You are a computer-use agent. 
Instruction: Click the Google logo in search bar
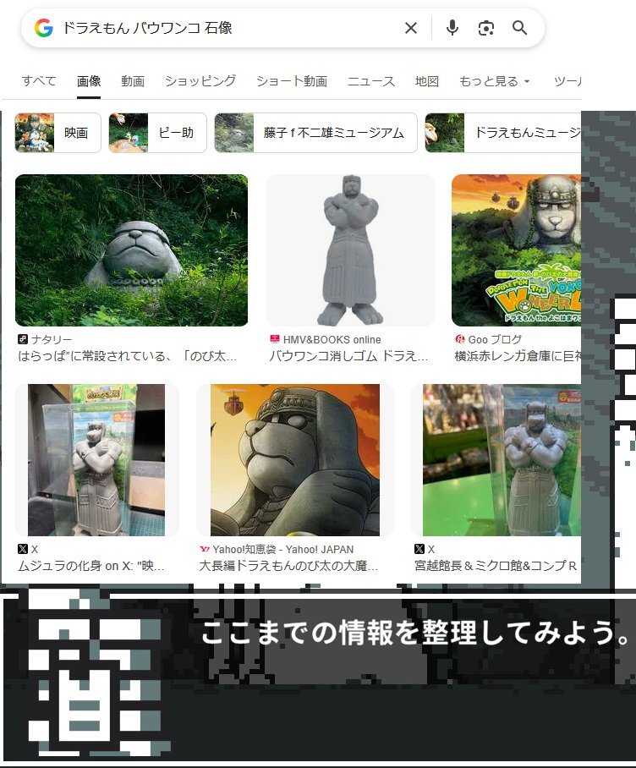point(44,28)
